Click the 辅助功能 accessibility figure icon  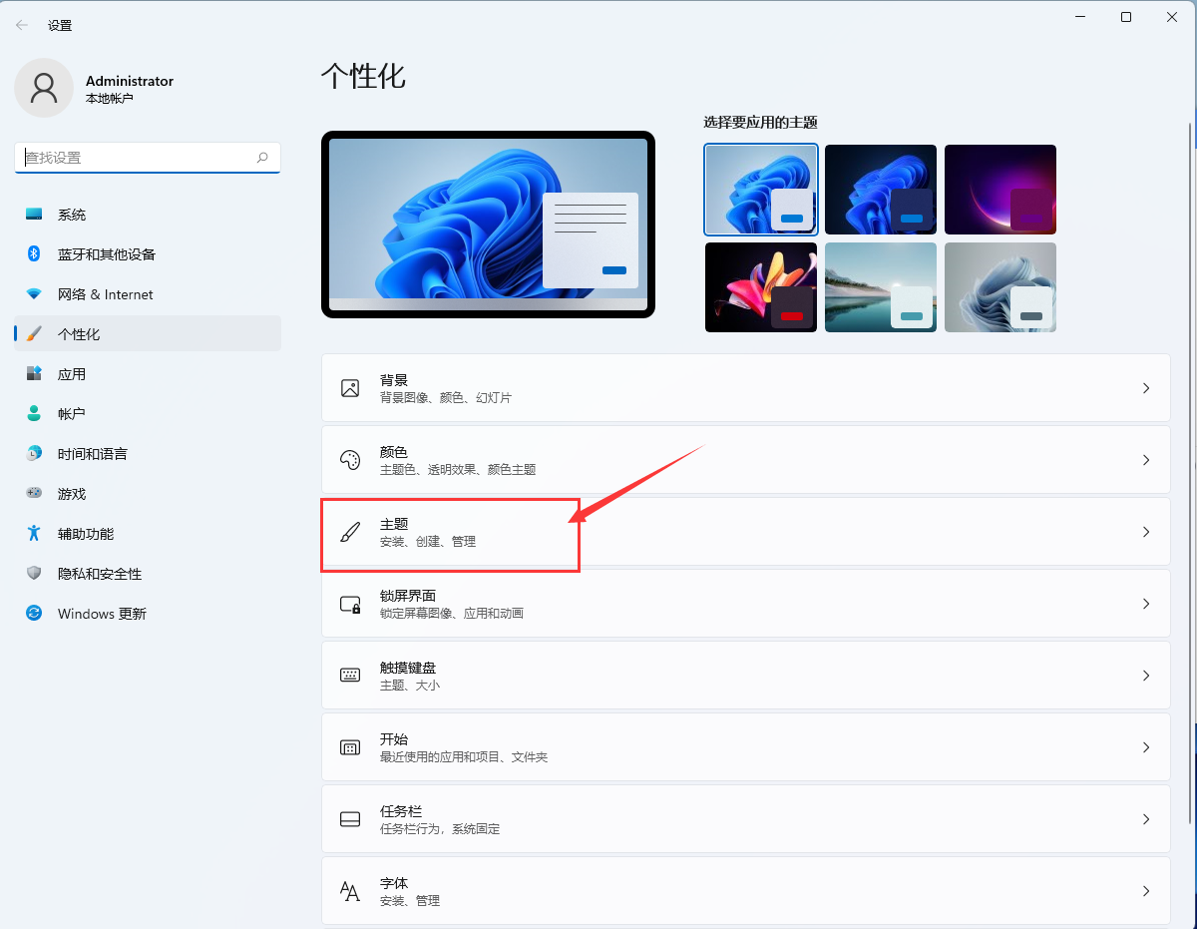34,534
